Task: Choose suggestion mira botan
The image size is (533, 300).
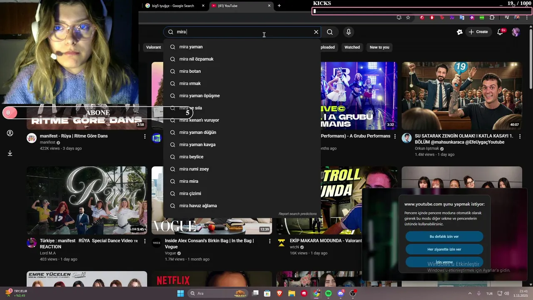Action: pos(242,71)
